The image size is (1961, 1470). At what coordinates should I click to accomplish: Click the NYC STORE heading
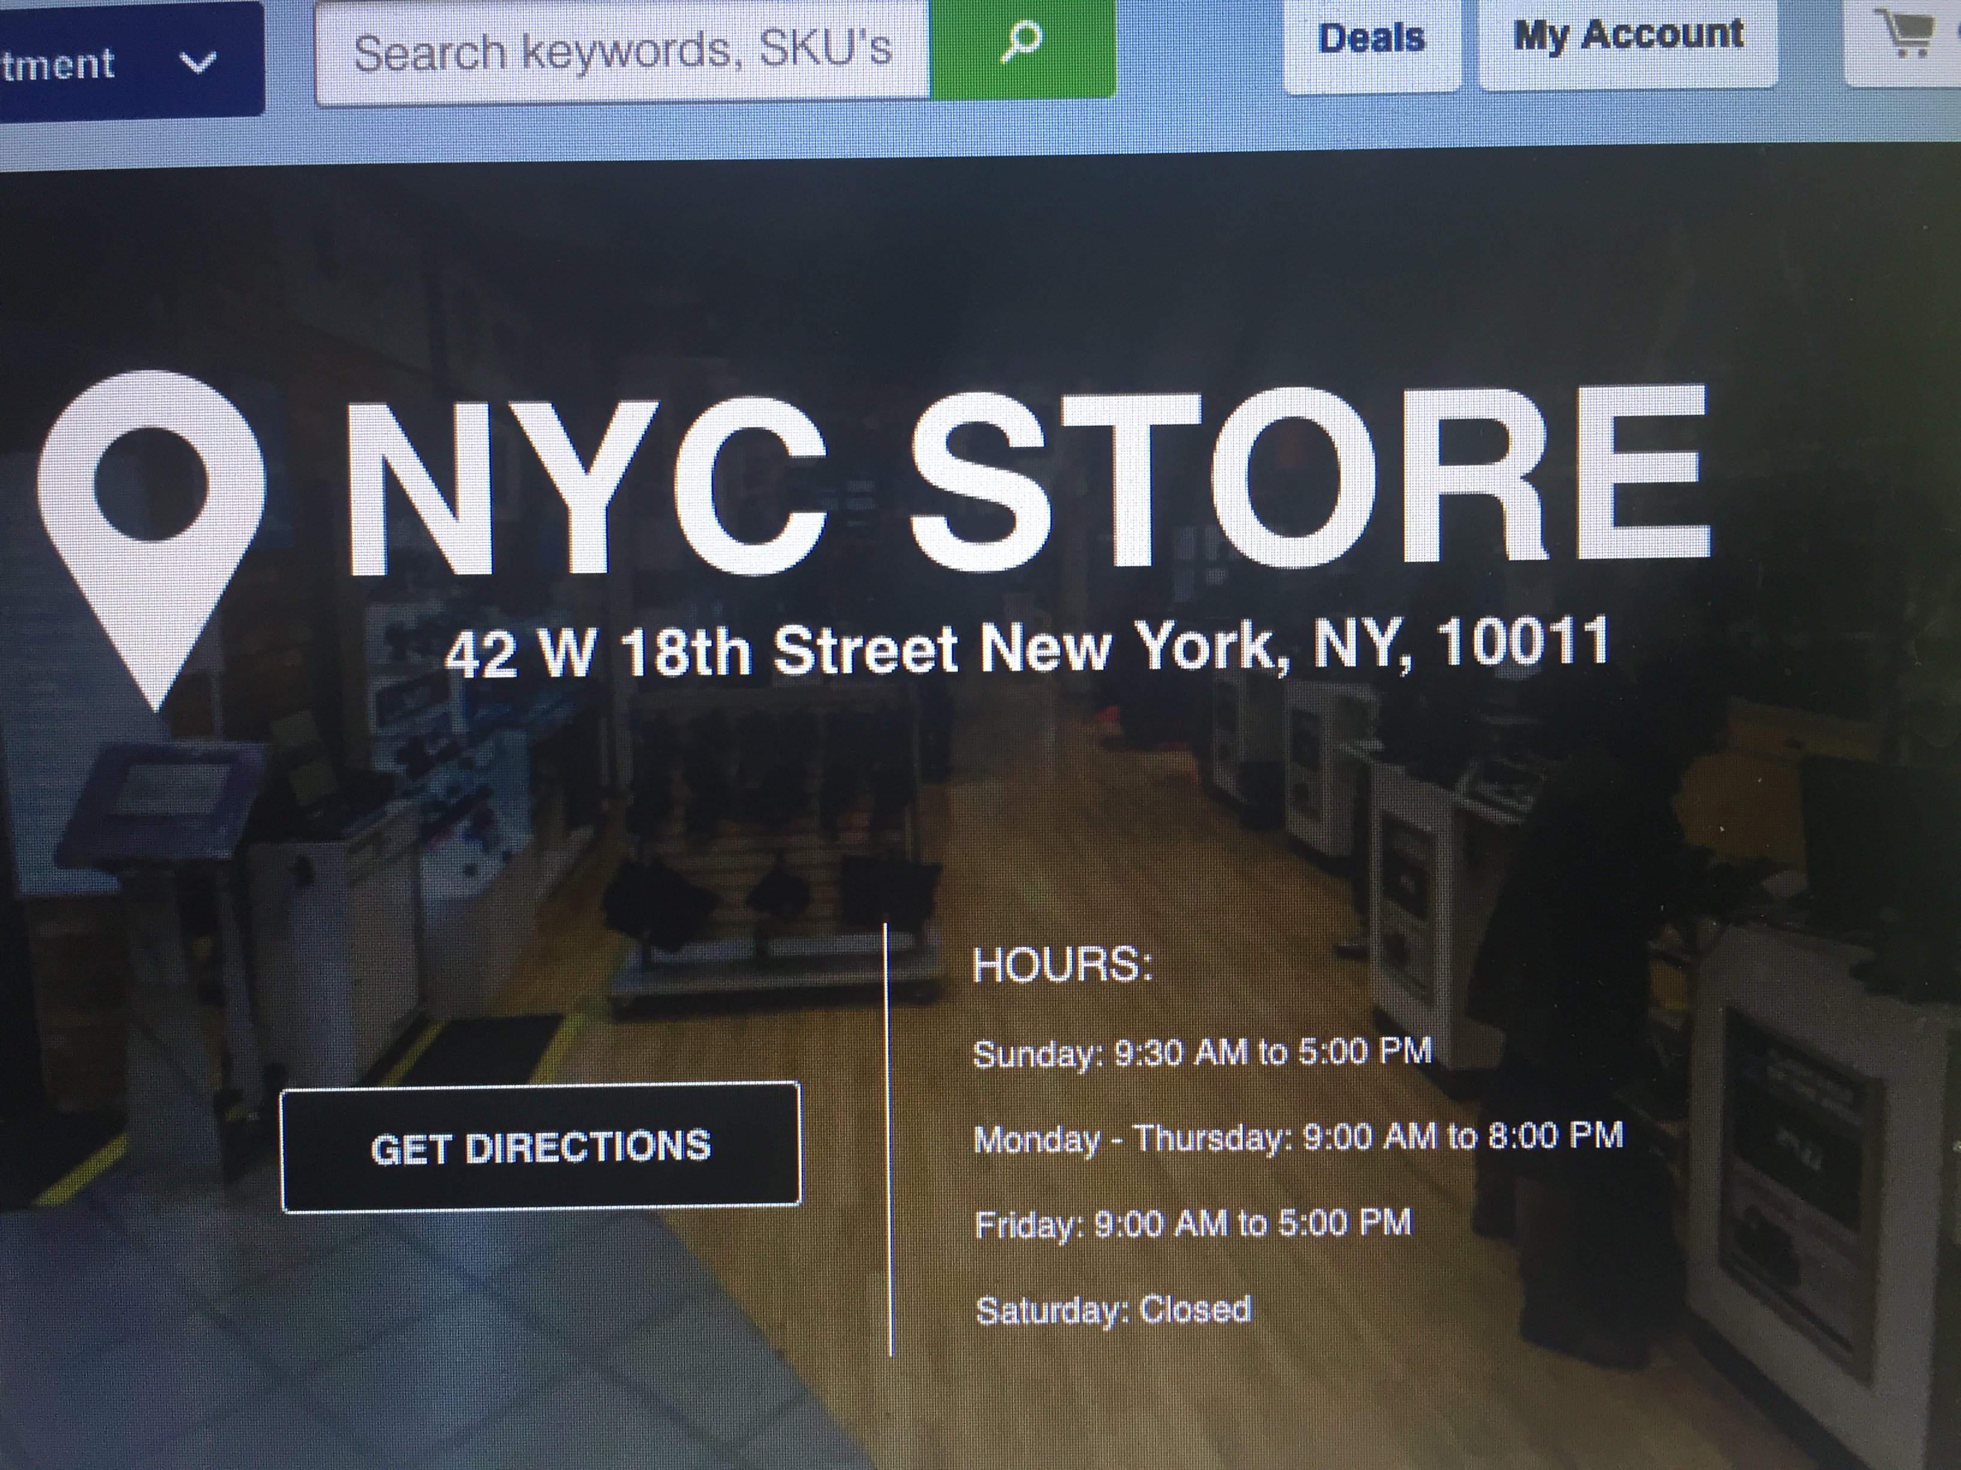[x=1029, y=483]
